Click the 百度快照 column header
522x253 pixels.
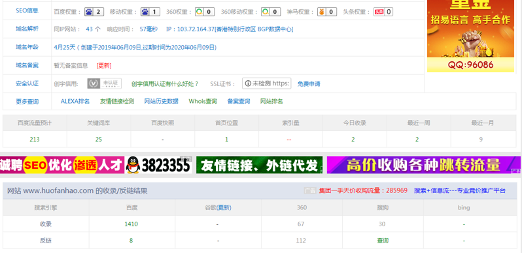(163, 123)
